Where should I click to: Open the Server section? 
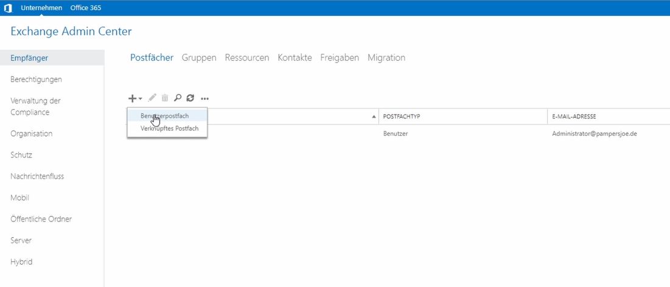(x=21, y=240)
